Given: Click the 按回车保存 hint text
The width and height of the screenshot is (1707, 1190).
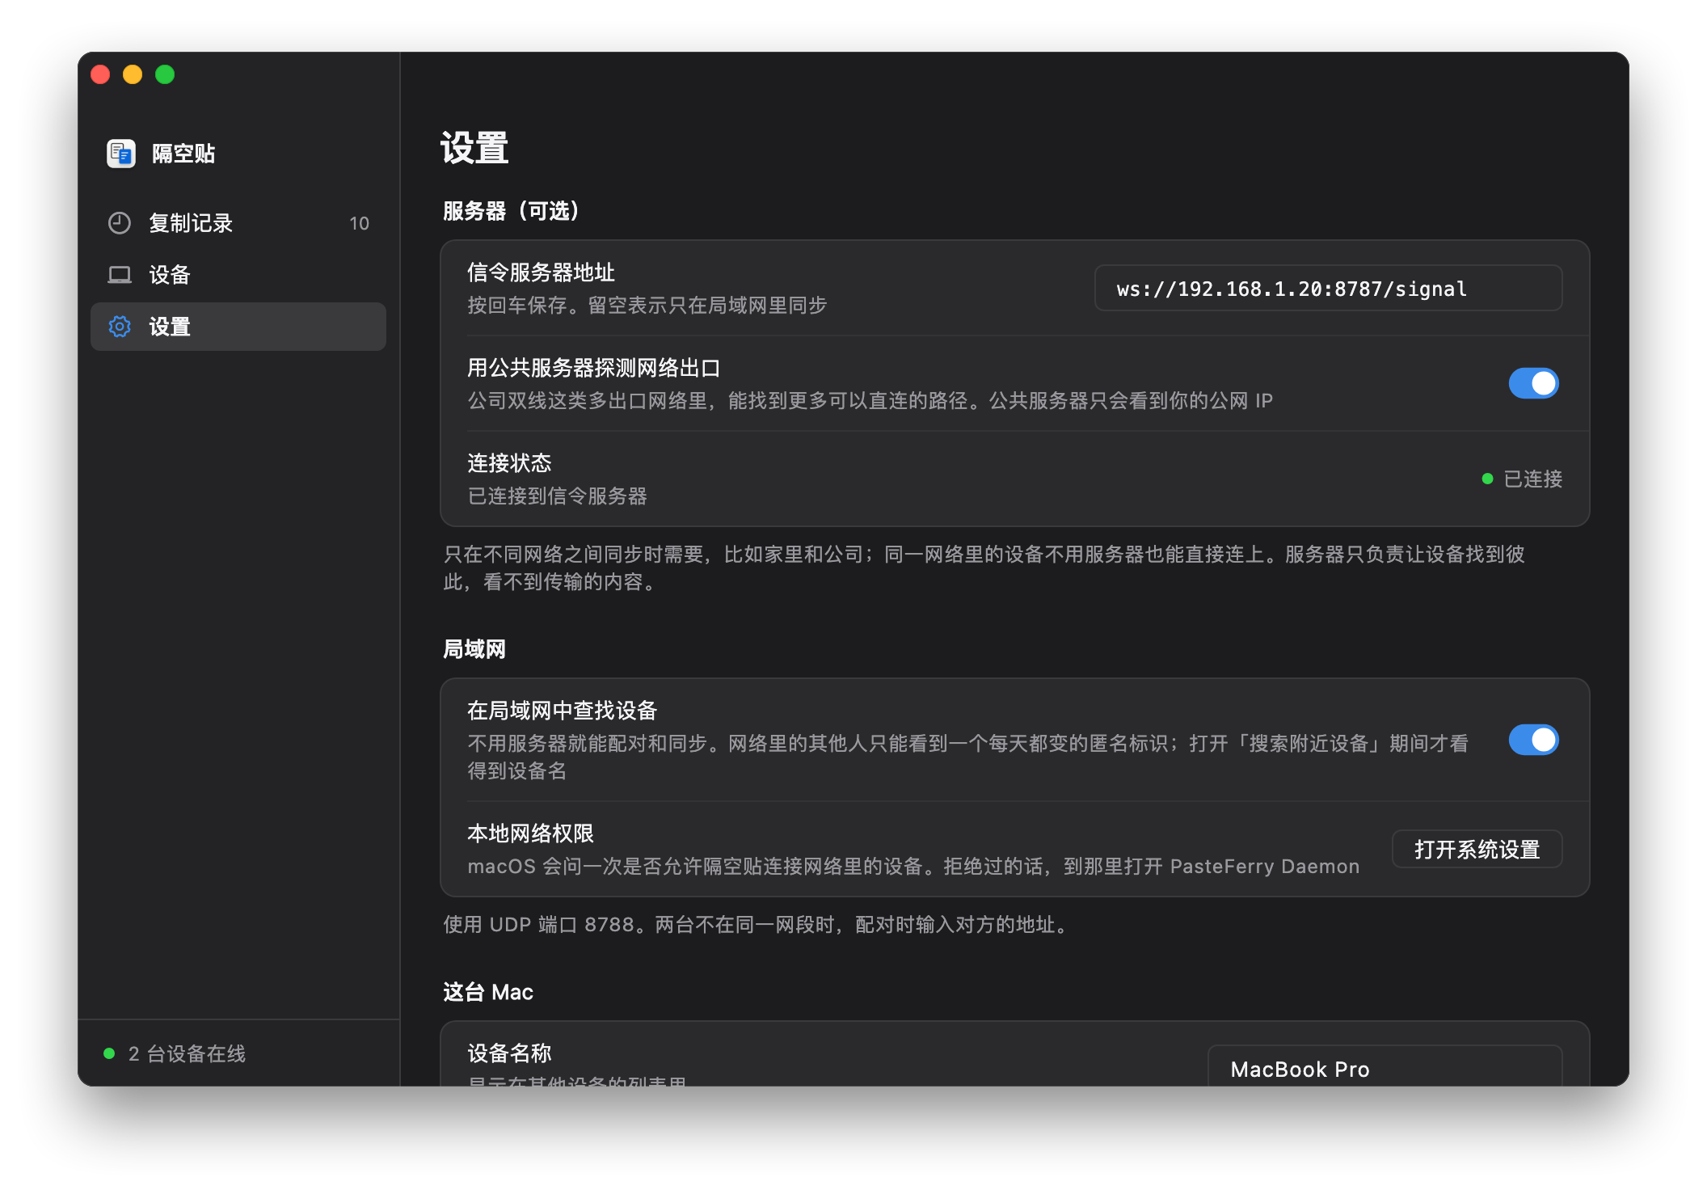Looking at the screenshot, I should (x=647, y=305).
